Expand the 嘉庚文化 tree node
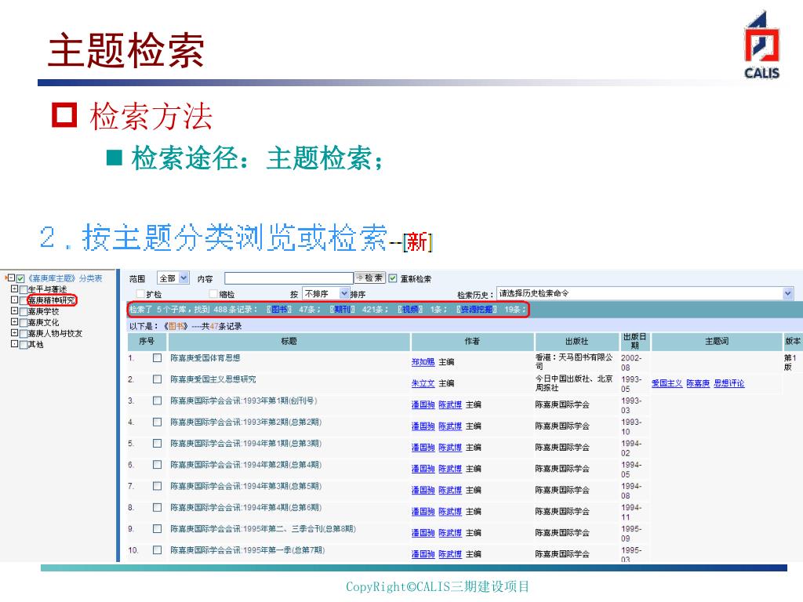Screen dimensions: 803x602 pos(14,322)
